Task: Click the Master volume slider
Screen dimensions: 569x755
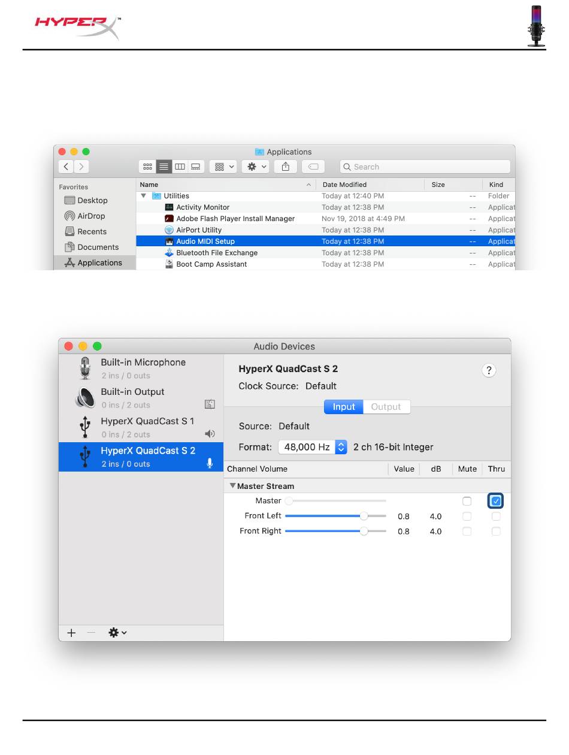Action: [x=335, y=500]
